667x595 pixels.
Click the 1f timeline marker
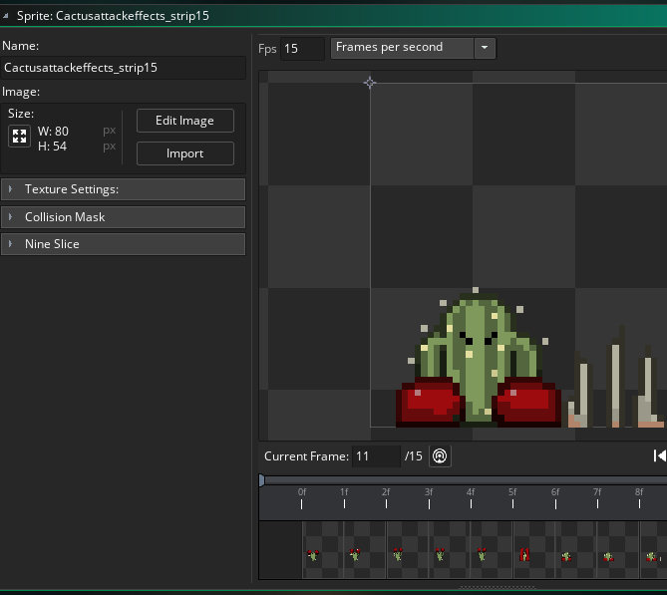(344, 498)
